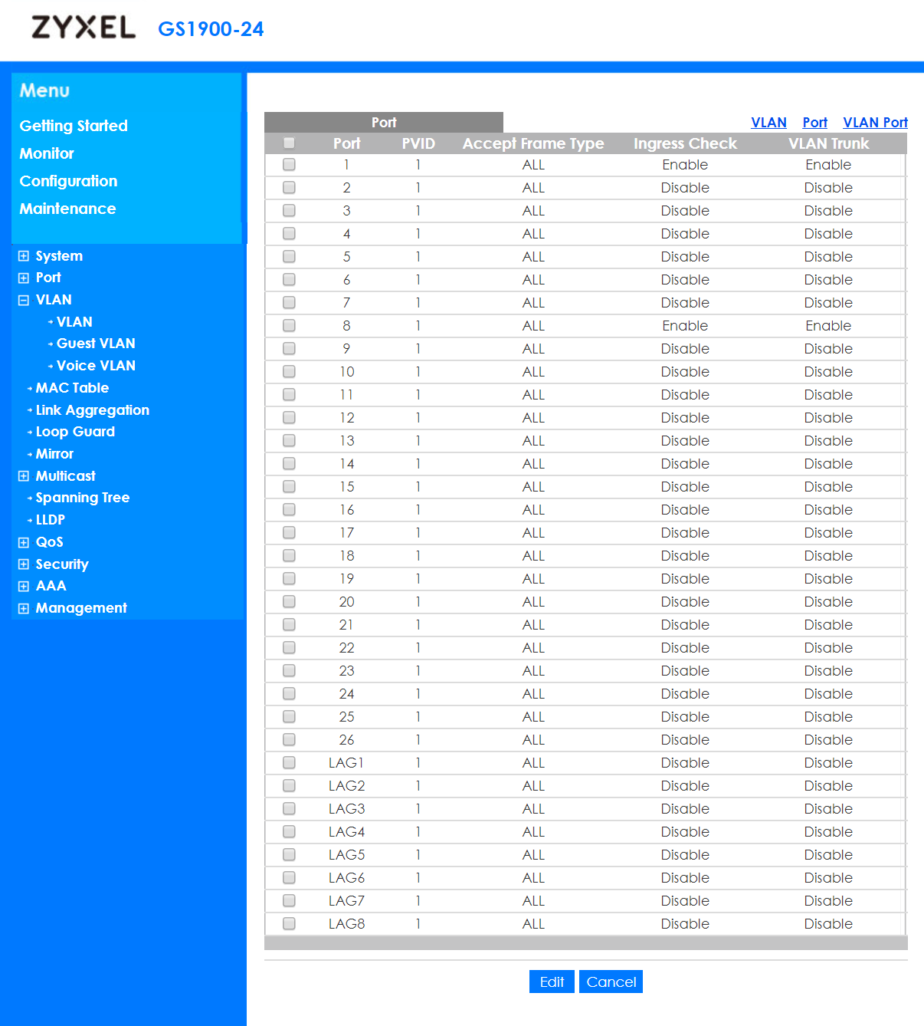Image resolution: width=924 pixels, height=1026 pixels.
Task: Open the Spanning Tree page
Action: [83, 498]
